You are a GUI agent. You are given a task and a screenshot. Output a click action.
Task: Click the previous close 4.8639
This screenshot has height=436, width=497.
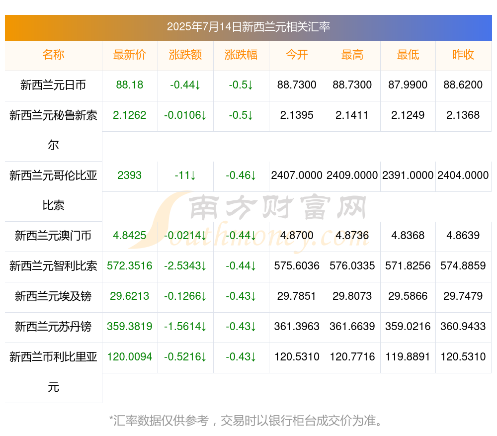point(463,236)
